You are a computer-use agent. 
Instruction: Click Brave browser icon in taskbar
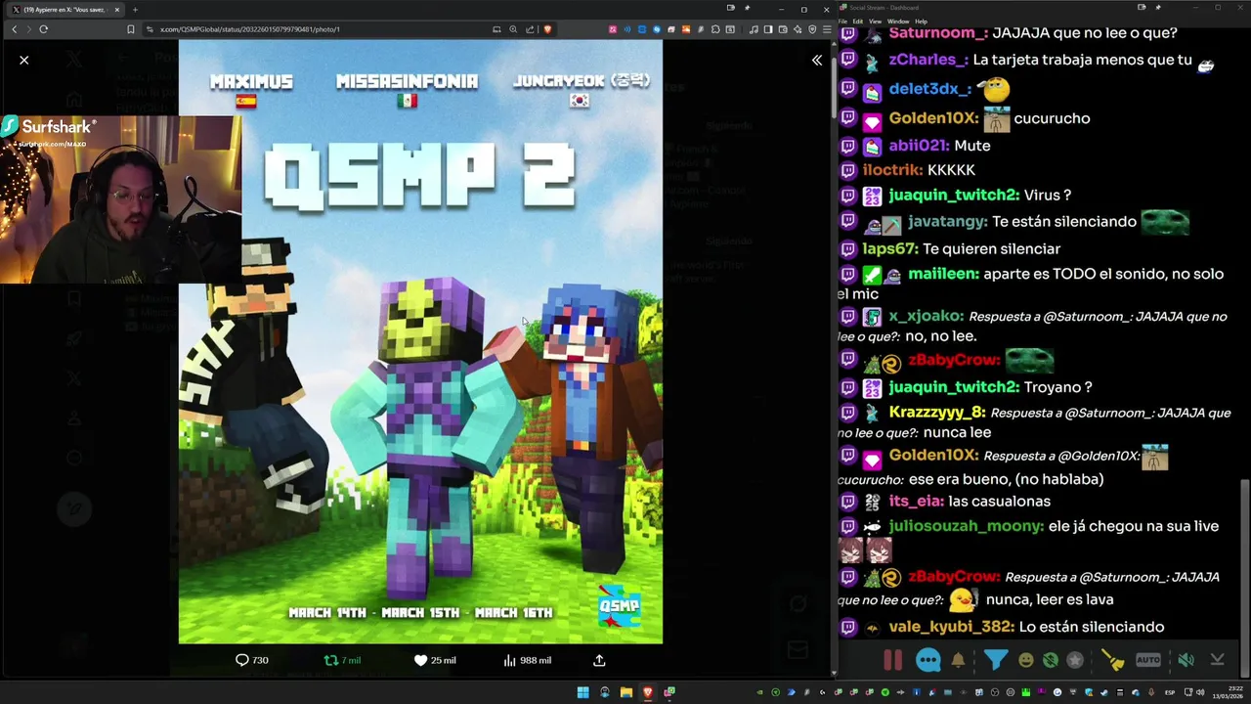click(647, 693)
